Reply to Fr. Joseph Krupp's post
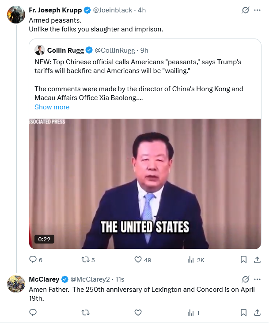The image size is (269, 325). coord(33,260)
